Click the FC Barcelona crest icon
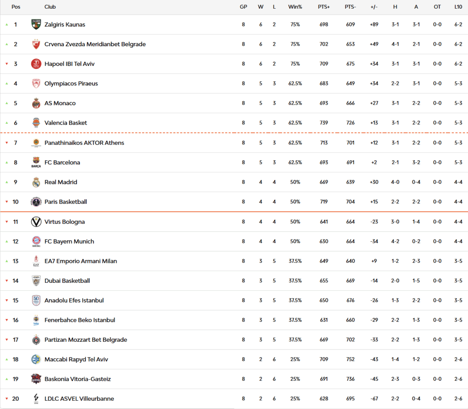The height and width of the screenshot is (409, 468). point(36,162)
